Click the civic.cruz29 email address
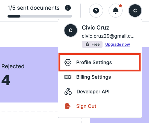This screenshot has height=123, width=149. click(x=108, y=36)
